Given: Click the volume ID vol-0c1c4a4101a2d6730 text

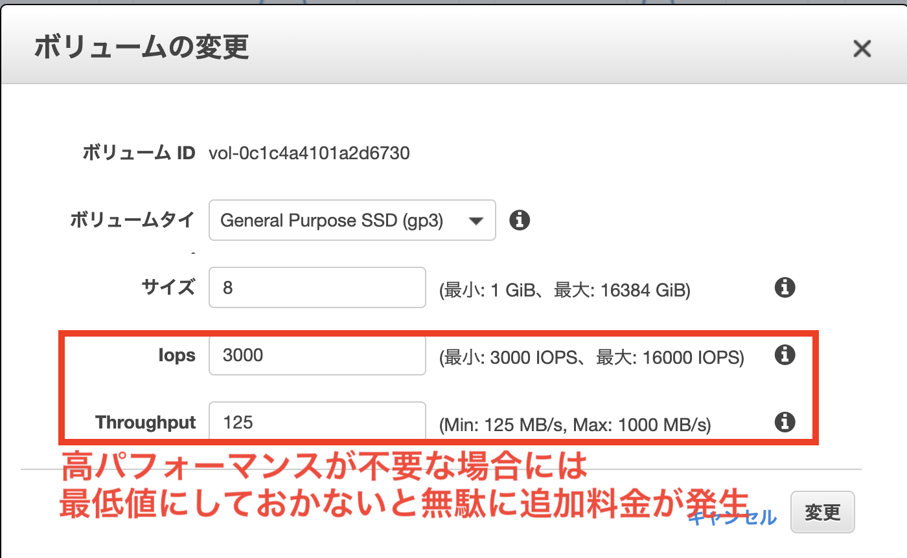Looking at the screenshot, I should [310, 153].
